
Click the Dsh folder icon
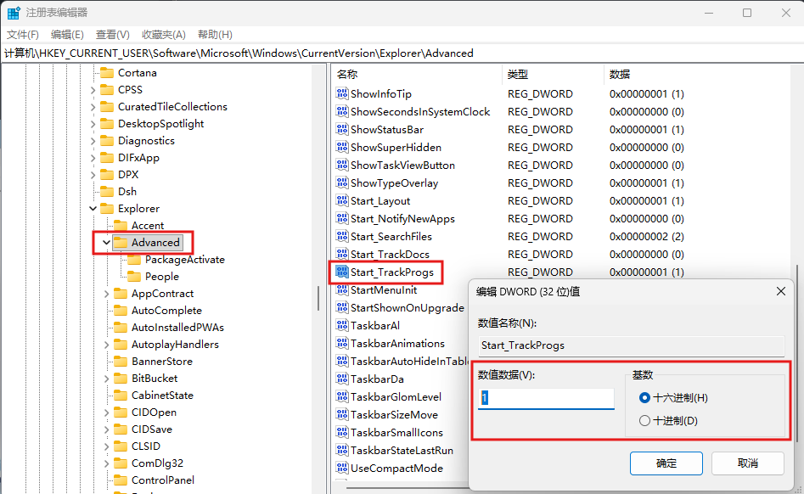tap(107, 191)
